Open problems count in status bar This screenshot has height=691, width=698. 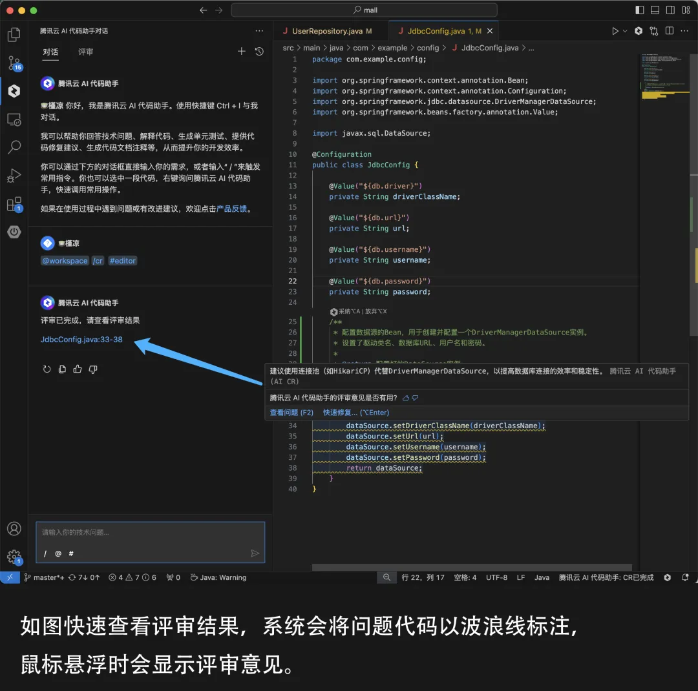click(x=132, y=577)
